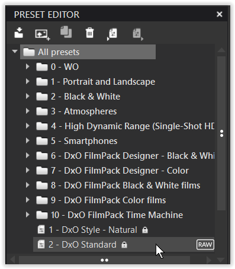Screen dimensions: 235x269
Task: Click the greyed-out Apply preset icon
Action: pos(138,34)
